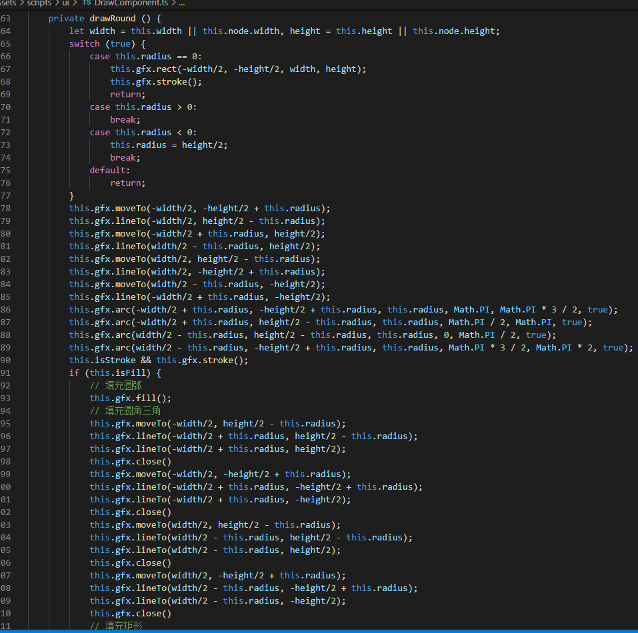Click 'this.isStroke && this.gfx.stroke();' line
Screen dimensions: 638x633
pos(159,360)
